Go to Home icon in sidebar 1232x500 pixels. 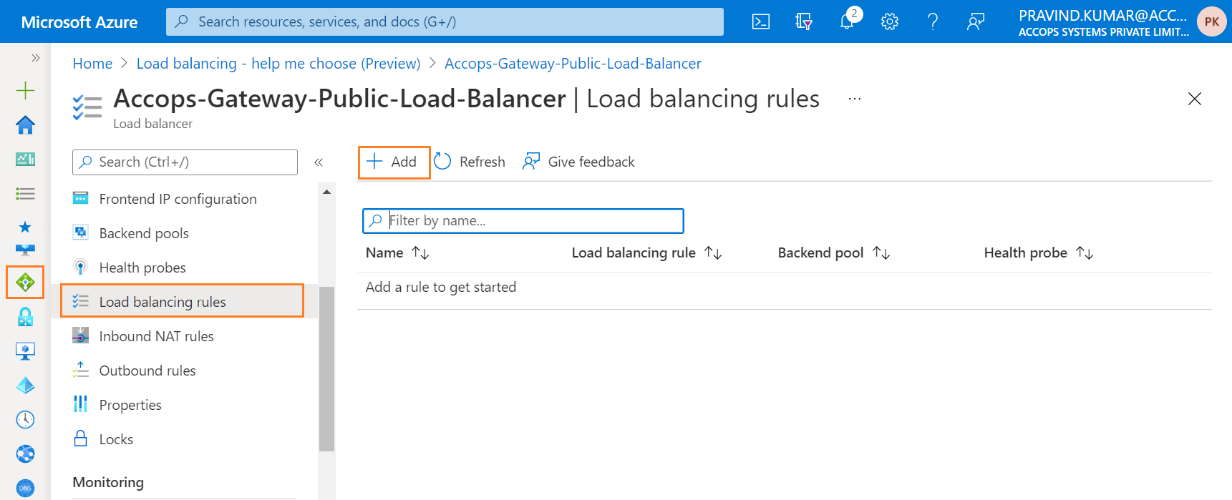pyautogui.click(x=25, y=124)
